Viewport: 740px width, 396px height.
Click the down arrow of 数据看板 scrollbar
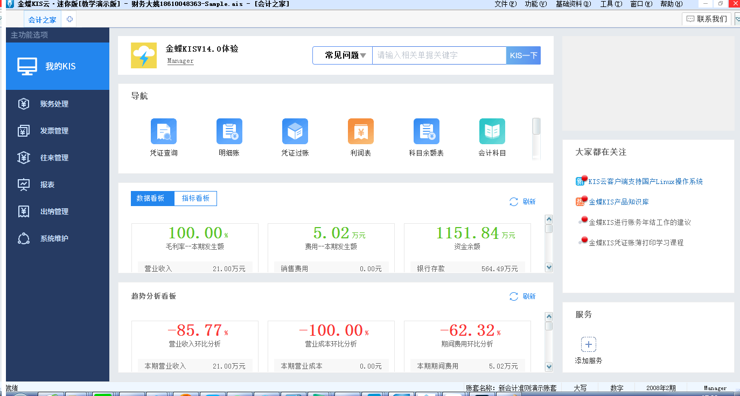(549, 267)
